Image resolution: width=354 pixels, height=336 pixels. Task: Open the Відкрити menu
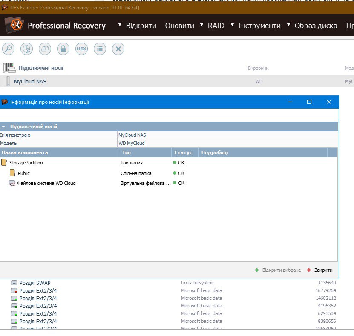pos(141,26)
